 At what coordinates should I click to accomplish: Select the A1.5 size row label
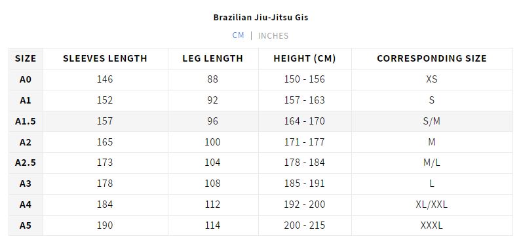point(26,121)
